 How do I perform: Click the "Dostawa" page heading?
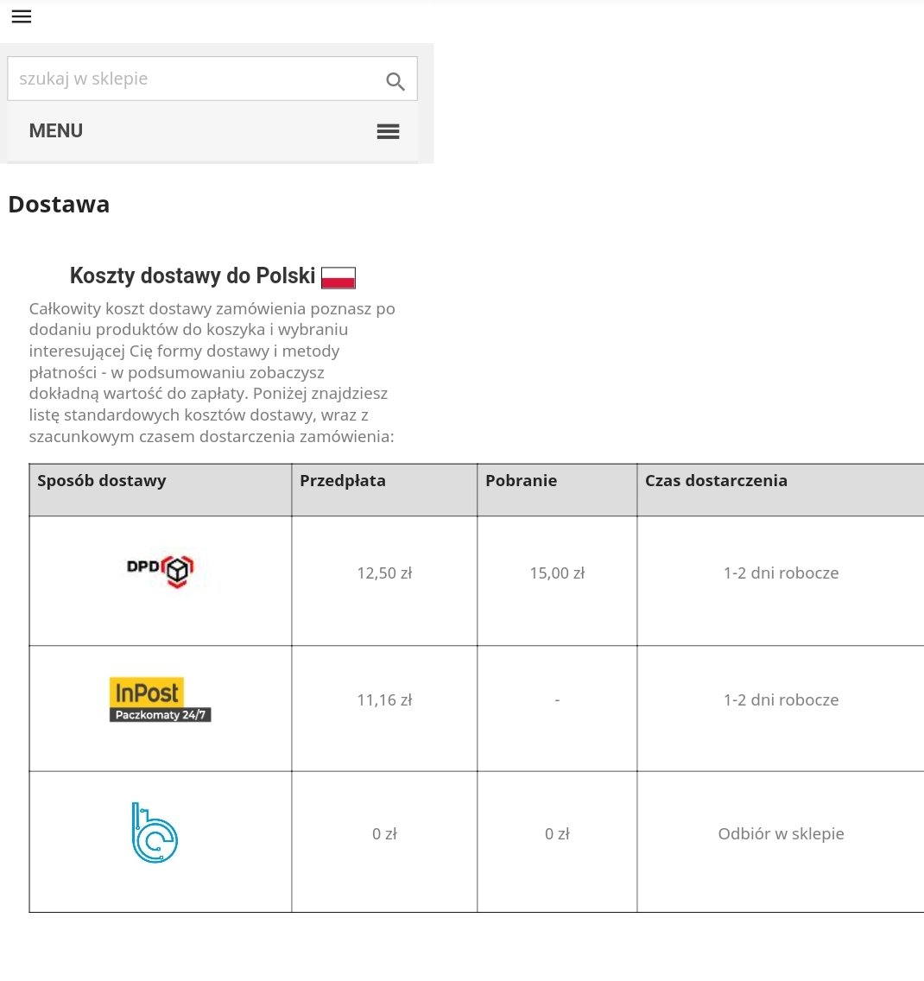click(59, 205)
